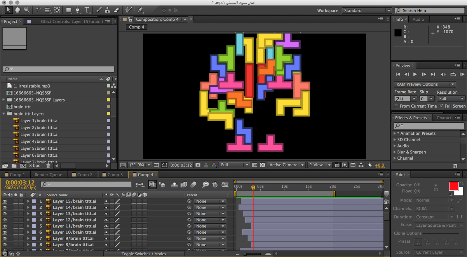Select the Rotation tool
467x257 pixels.
click(x=39, y=10)
